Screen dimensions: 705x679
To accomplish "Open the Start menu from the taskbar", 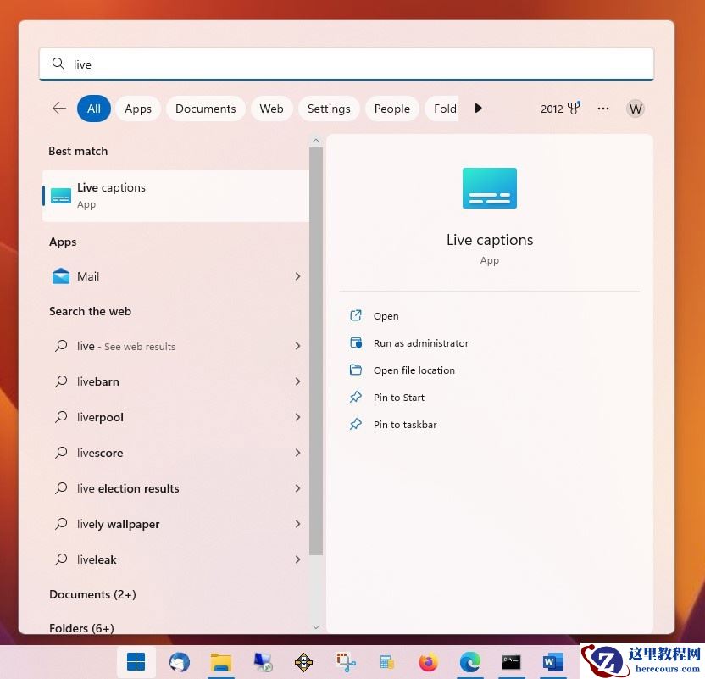I will pos(136,662).
